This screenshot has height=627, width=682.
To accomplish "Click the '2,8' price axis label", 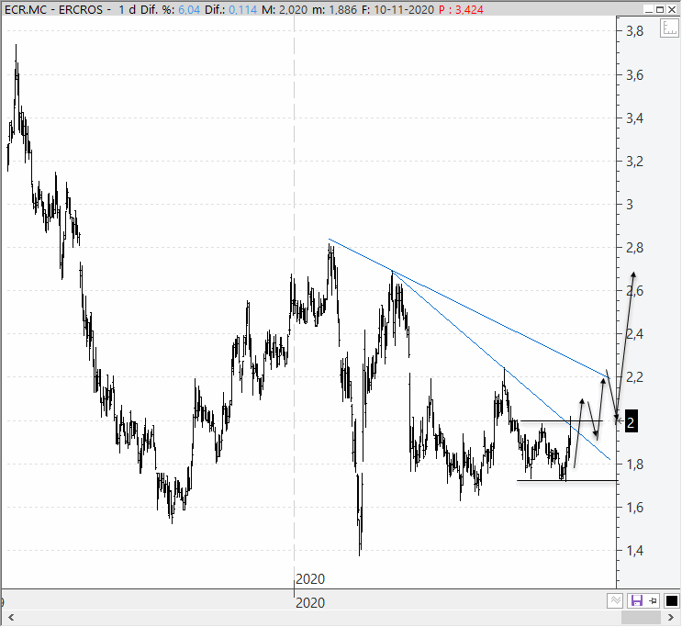I will [634, 248].
